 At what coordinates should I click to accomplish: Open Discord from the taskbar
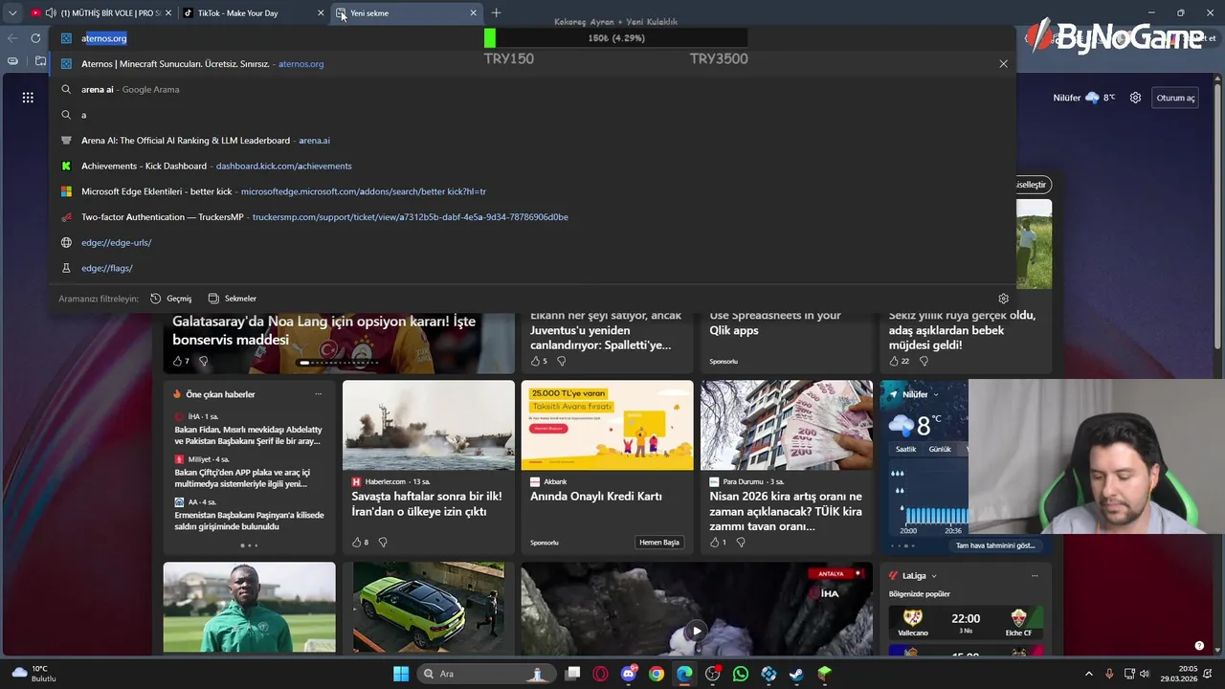pyautogui.click(x=629, y=674)
